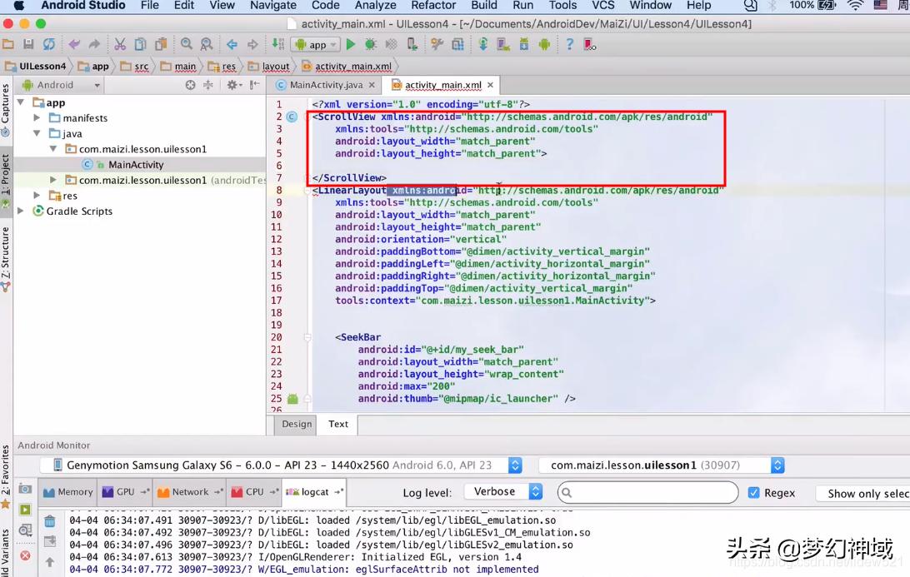
Task: Switch to the Design editor tab
Action: tap(296, 424)
